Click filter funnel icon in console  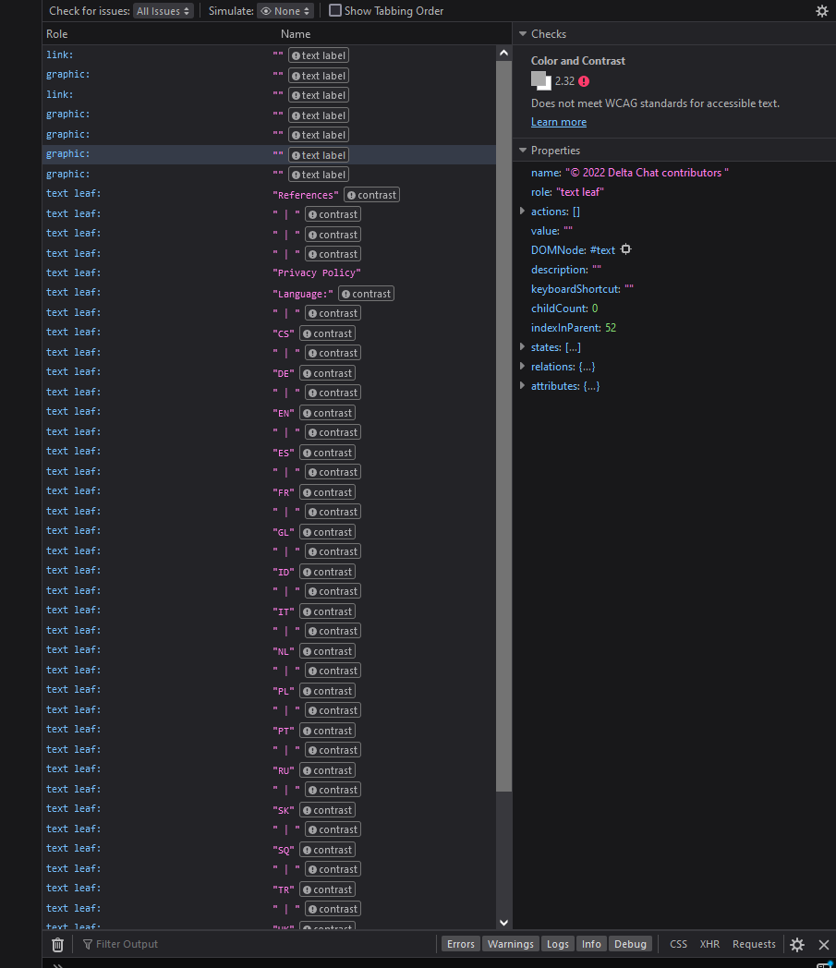(88, 944)
